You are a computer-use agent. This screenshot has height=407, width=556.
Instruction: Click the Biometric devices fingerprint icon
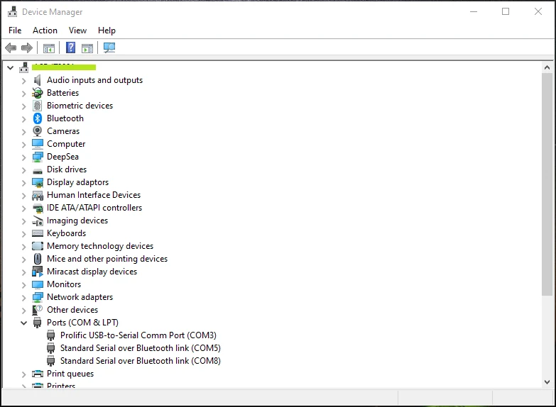pyautogui.click(x=37, y=106)
